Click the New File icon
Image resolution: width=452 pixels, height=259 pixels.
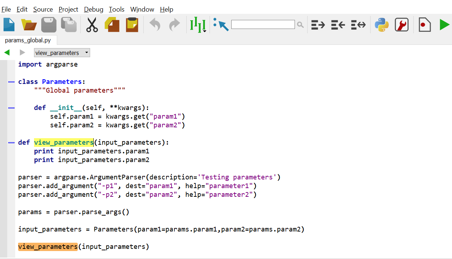coord(9,25)
